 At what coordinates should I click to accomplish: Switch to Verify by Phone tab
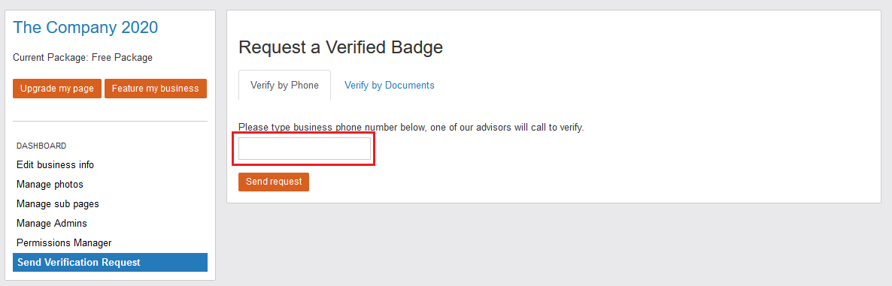pos(284,85)
